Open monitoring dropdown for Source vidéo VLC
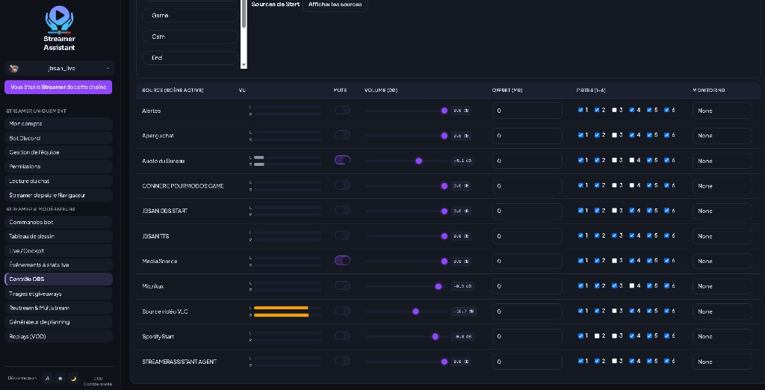 pyautogui.click(x=722, y=312)
